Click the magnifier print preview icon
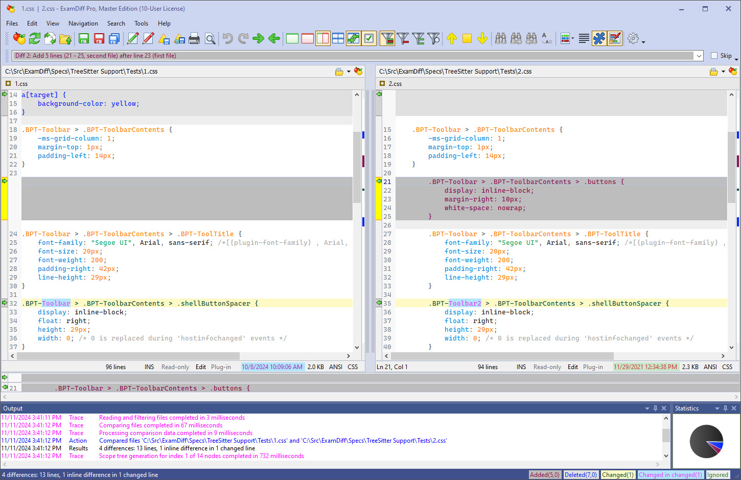 [x=210, y=38]
